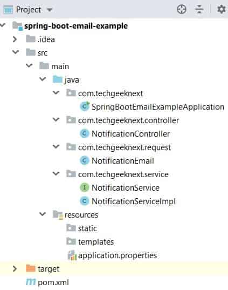The image size is (228, 290).
Task: Expand the .idea folder
Action: click(15, 39)
